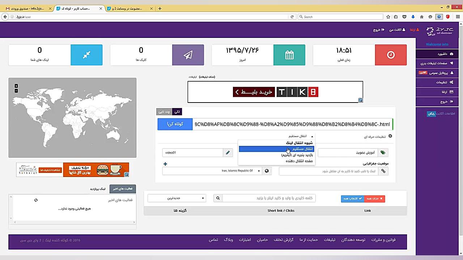This screenshot has width=463, height=260.
Task: Open the downloads arrow icon
Action: pyautogui.click(x=413, y=17)
